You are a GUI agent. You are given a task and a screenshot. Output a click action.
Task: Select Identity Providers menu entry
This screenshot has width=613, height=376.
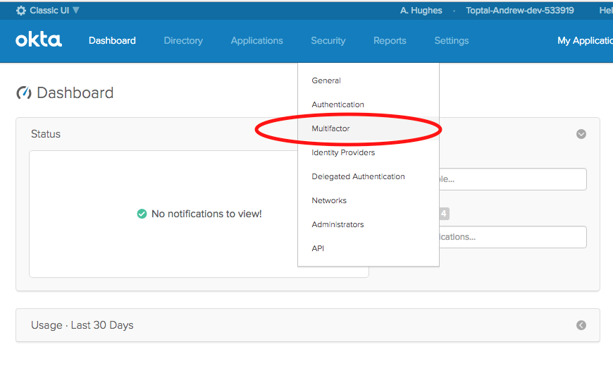(343, 152)
